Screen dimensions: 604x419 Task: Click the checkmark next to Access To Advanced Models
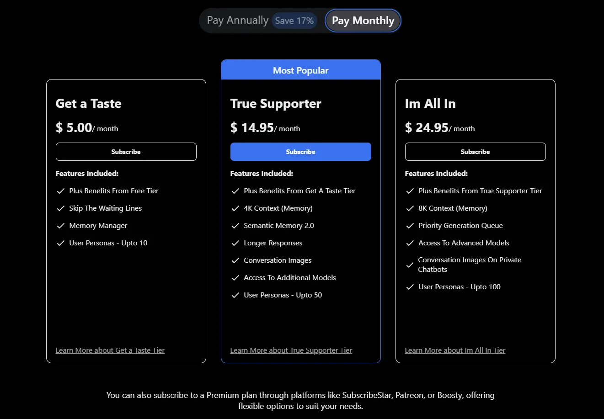point(410,243)
